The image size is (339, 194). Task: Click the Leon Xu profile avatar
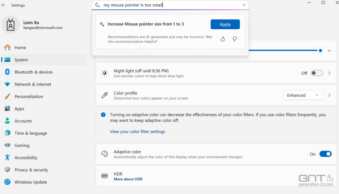[x=10, y=25]
